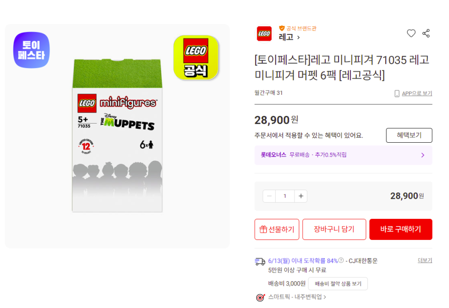Expand 스마트픽 - 내주변픽업 options
The height and width of the screenshot is (308, 449).
[x=297, y=297]
